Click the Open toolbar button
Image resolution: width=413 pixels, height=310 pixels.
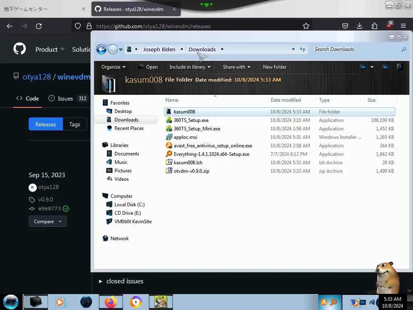148,67
